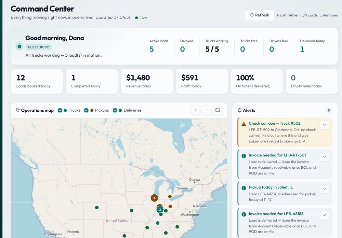Open the Completed today card
Image resolution: width=342 pixels, height=238 pixels.
[x=92, y=81]
